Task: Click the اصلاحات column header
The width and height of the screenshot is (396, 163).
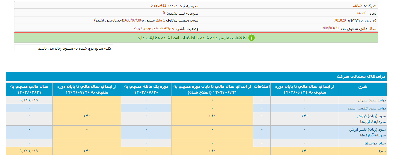Action: tap(262, 87)
